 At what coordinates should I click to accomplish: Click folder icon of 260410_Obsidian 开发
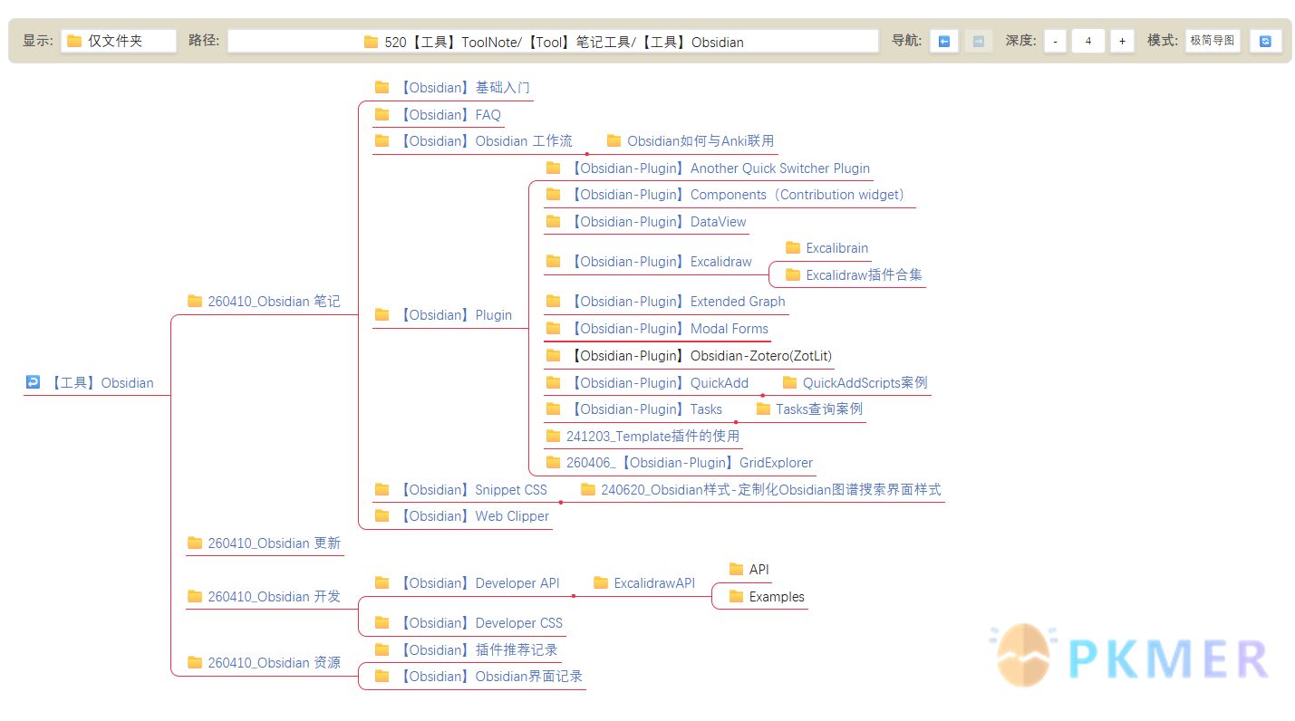(195, 596)
